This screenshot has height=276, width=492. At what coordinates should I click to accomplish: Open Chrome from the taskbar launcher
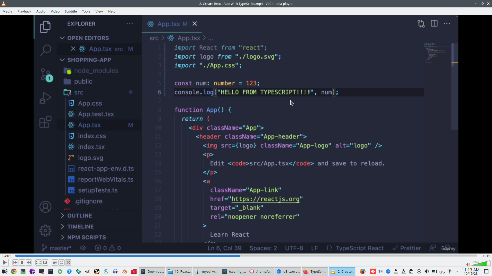14,271
